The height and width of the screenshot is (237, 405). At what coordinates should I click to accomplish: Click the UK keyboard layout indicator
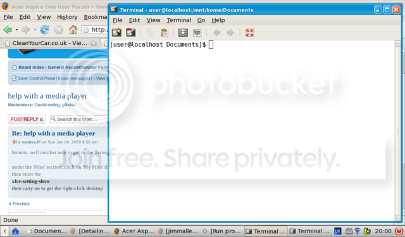[x=337, y=231]
